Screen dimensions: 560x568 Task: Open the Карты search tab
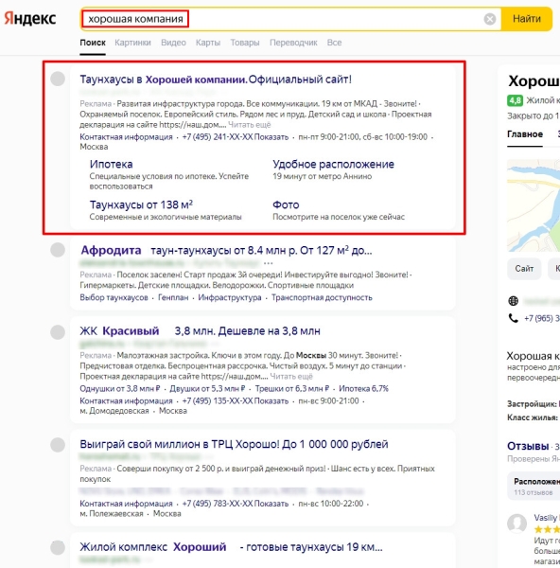(x=208, y=43)
